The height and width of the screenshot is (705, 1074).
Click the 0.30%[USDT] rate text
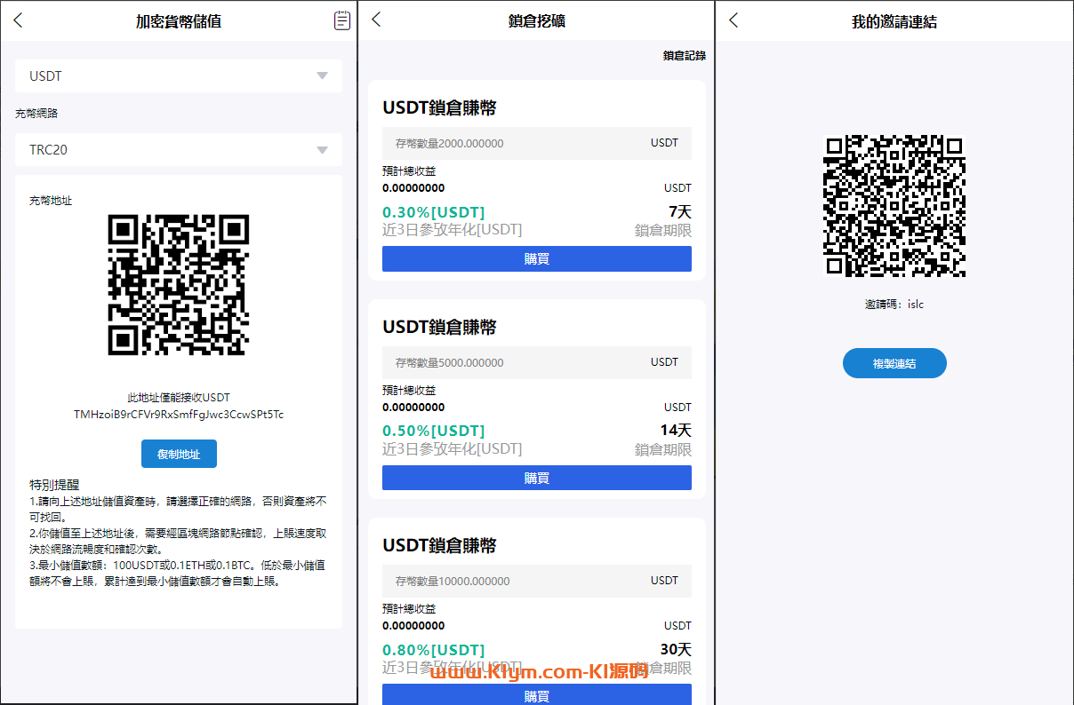(434, 212)
